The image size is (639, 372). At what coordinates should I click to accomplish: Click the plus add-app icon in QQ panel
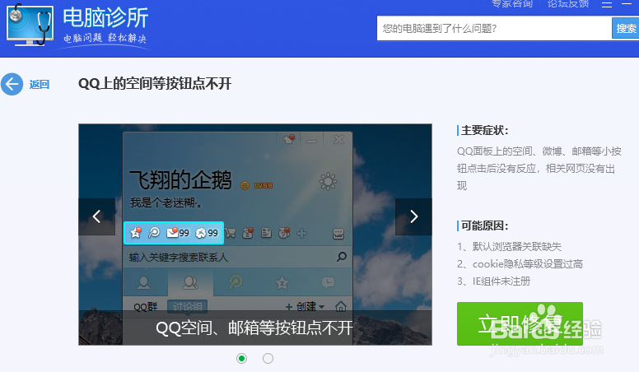pos(301,234)
